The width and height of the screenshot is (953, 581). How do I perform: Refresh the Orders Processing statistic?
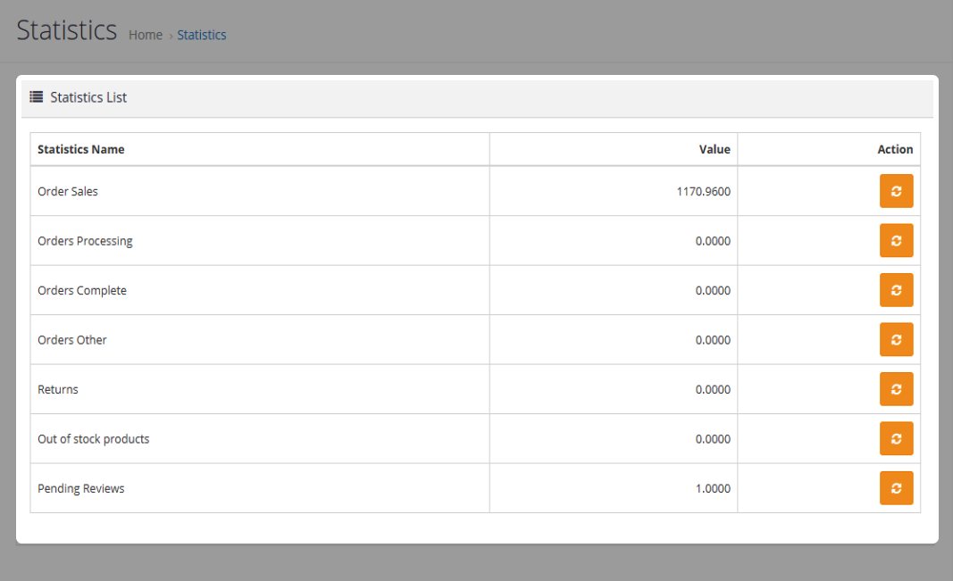[x=896, y=240]
